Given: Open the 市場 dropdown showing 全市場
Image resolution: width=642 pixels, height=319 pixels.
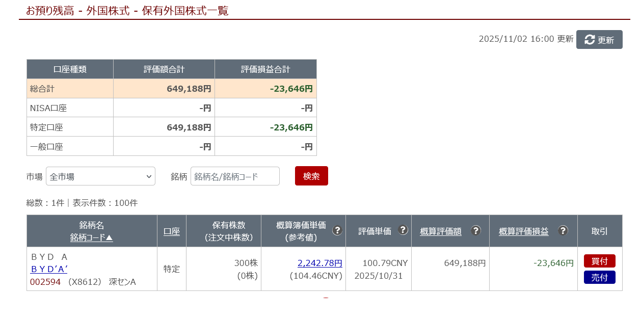Looking at the screenshot, I should [100, 176].
